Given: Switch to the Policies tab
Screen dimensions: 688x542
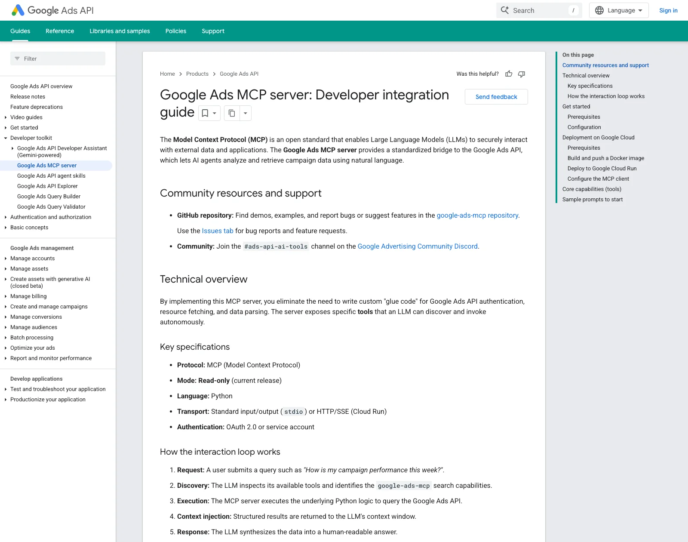Looking at the screenshot, I should point(176,31).
